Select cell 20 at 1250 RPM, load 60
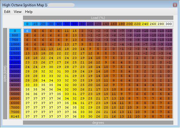180x128 pixels. (75, 49)
